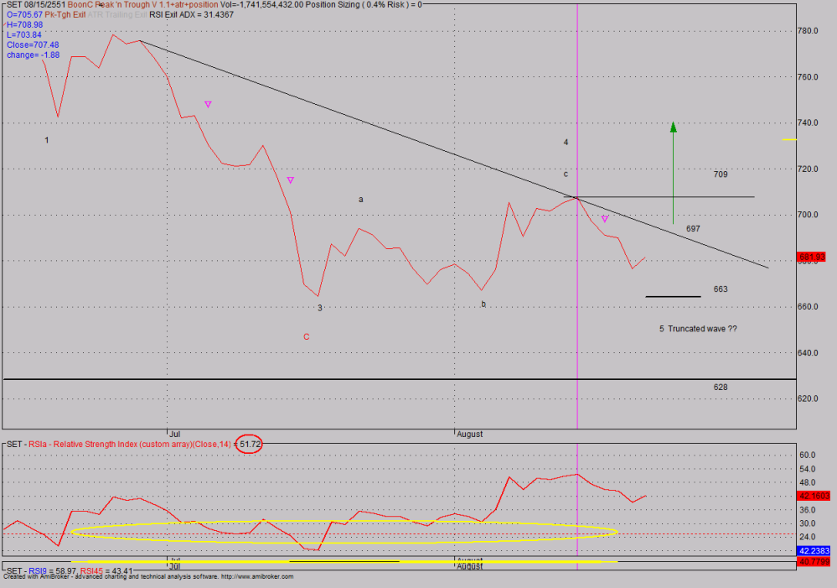Click the 640.0 price axis label

coord(808,353)
